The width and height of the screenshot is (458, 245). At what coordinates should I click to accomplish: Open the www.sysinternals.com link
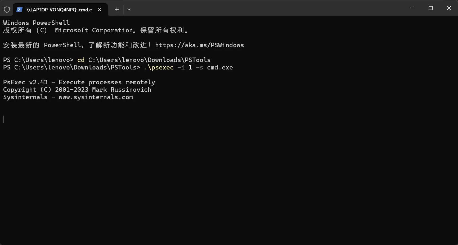coord(96,97)
